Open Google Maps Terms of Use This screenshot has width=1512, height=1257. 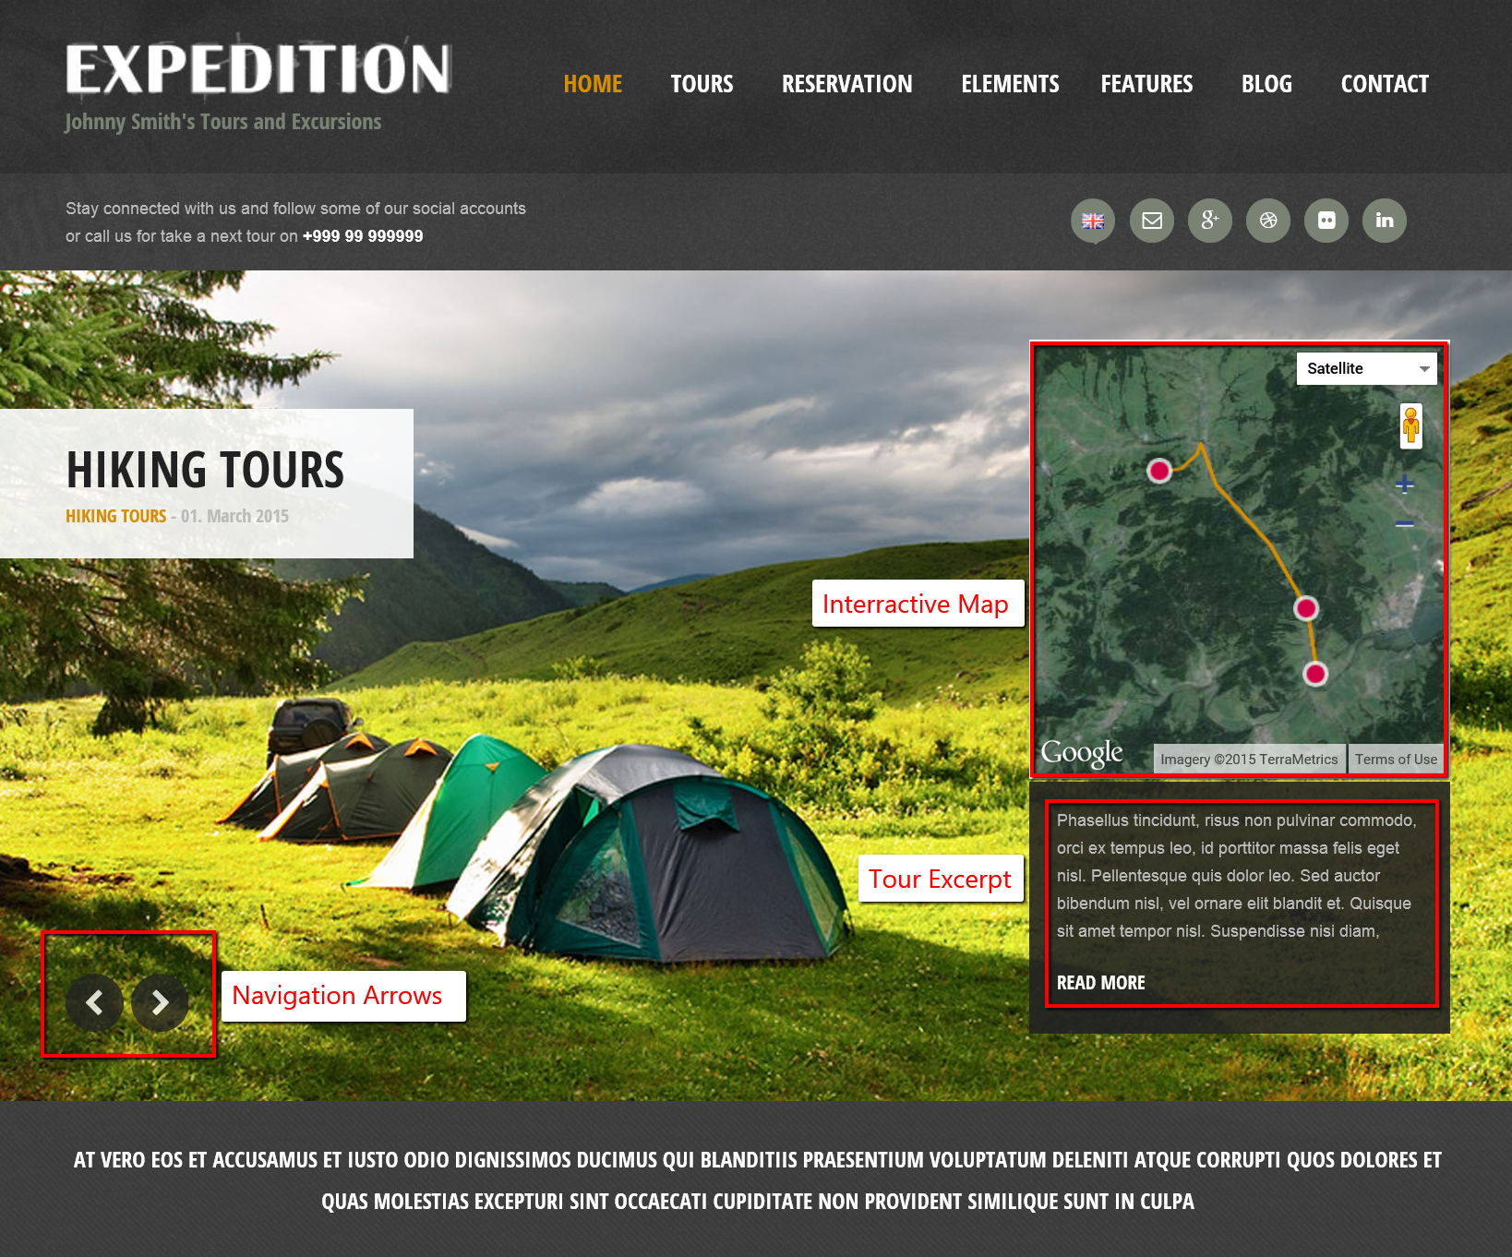[1396, 760]
